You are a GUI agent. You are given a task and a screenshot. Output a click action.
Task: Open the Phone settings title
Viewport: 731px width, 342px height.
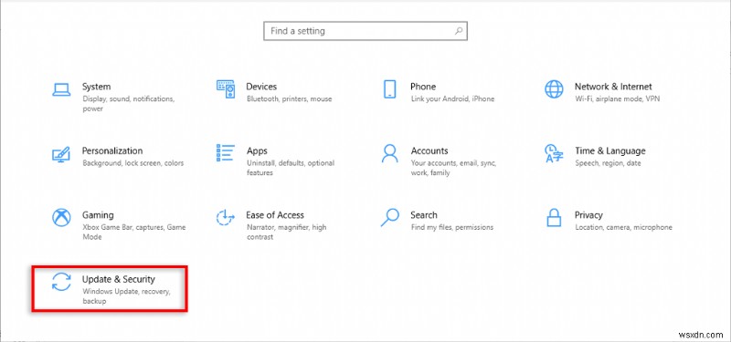[x=423, y=87]
